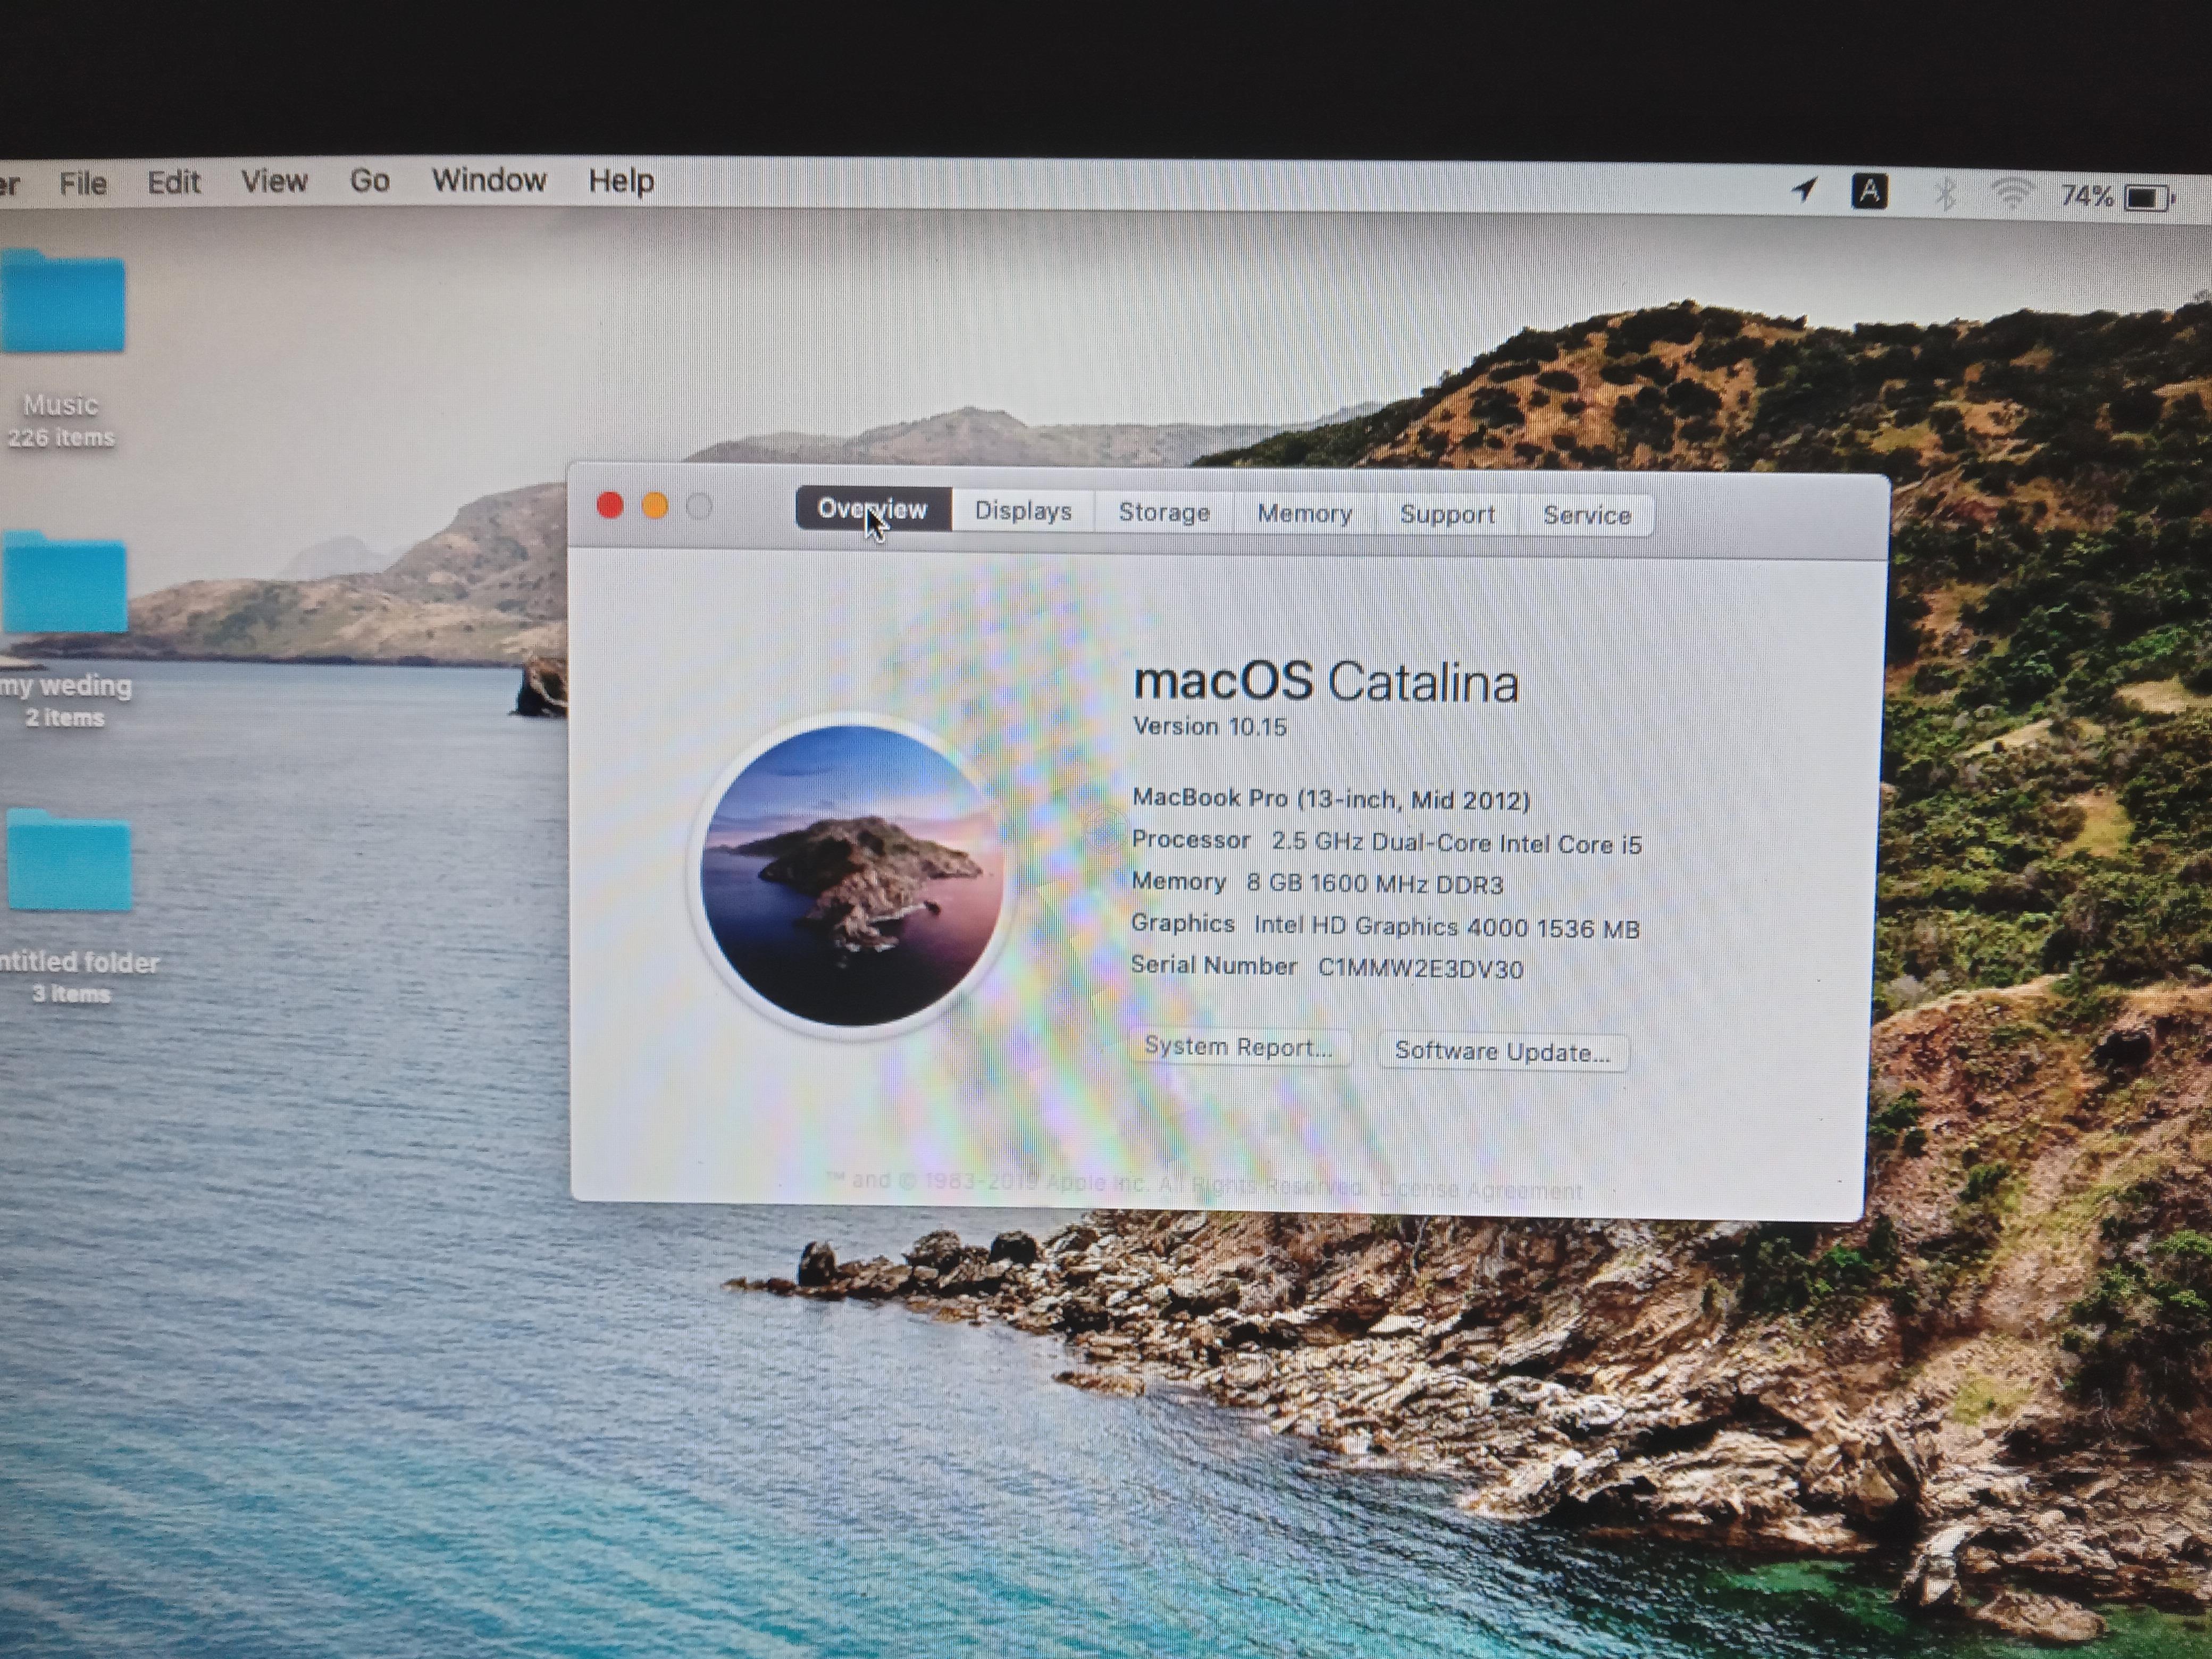Click the location services arrow icon
This screenshot has width=2212, height=1659.
(1804, 189)
